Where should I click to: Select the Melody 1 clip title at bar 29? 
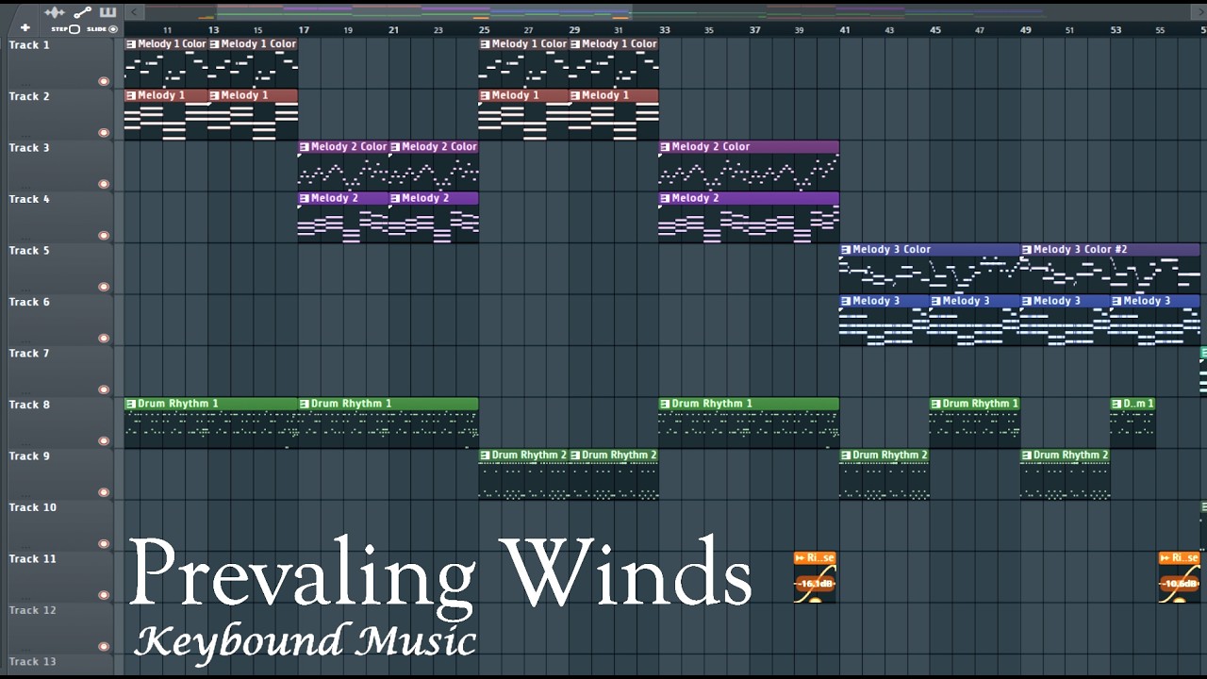(x=605, y=95)
